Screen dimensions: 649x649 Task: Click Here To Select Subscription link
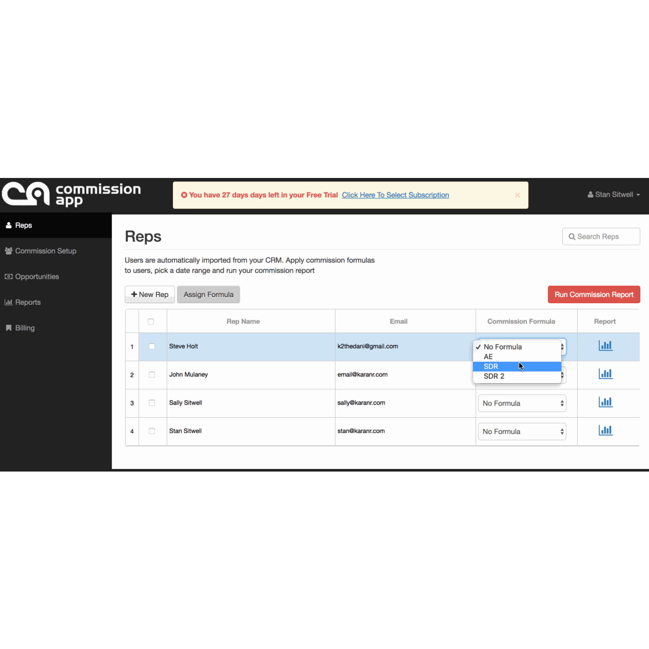coord(395,195)
